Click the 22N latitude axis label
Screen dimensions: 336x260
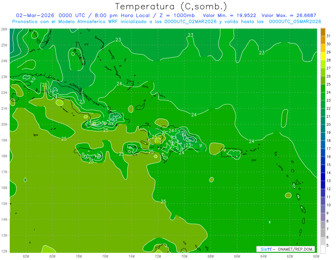(4, 93)
